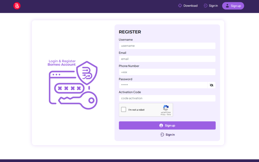
Task: Click the red Borneo logo in header
Action: tap(17, 6)
